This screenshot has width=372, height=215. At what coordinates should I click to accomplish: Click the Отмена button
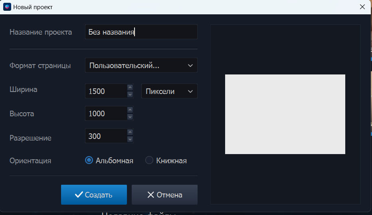pos(165,195)
